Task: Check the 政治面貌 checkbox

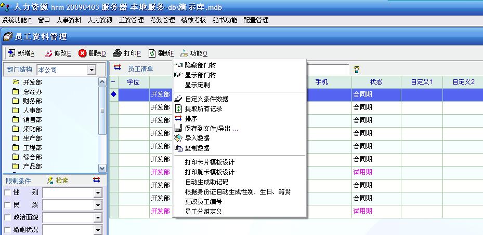Action: click(7, 217)
